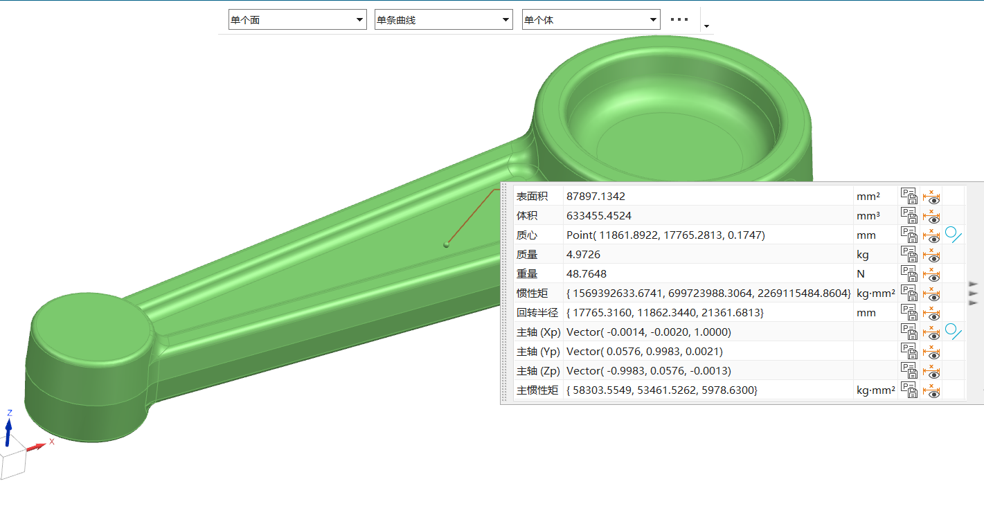Click the copy/save icon in the 回转半径 row
This screenshot has width=984, height=506.
(x=908, y=313)
